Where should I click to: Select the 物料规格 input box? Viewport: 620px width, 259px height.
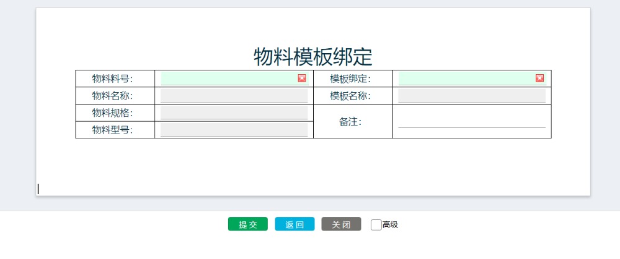[234, 113]
